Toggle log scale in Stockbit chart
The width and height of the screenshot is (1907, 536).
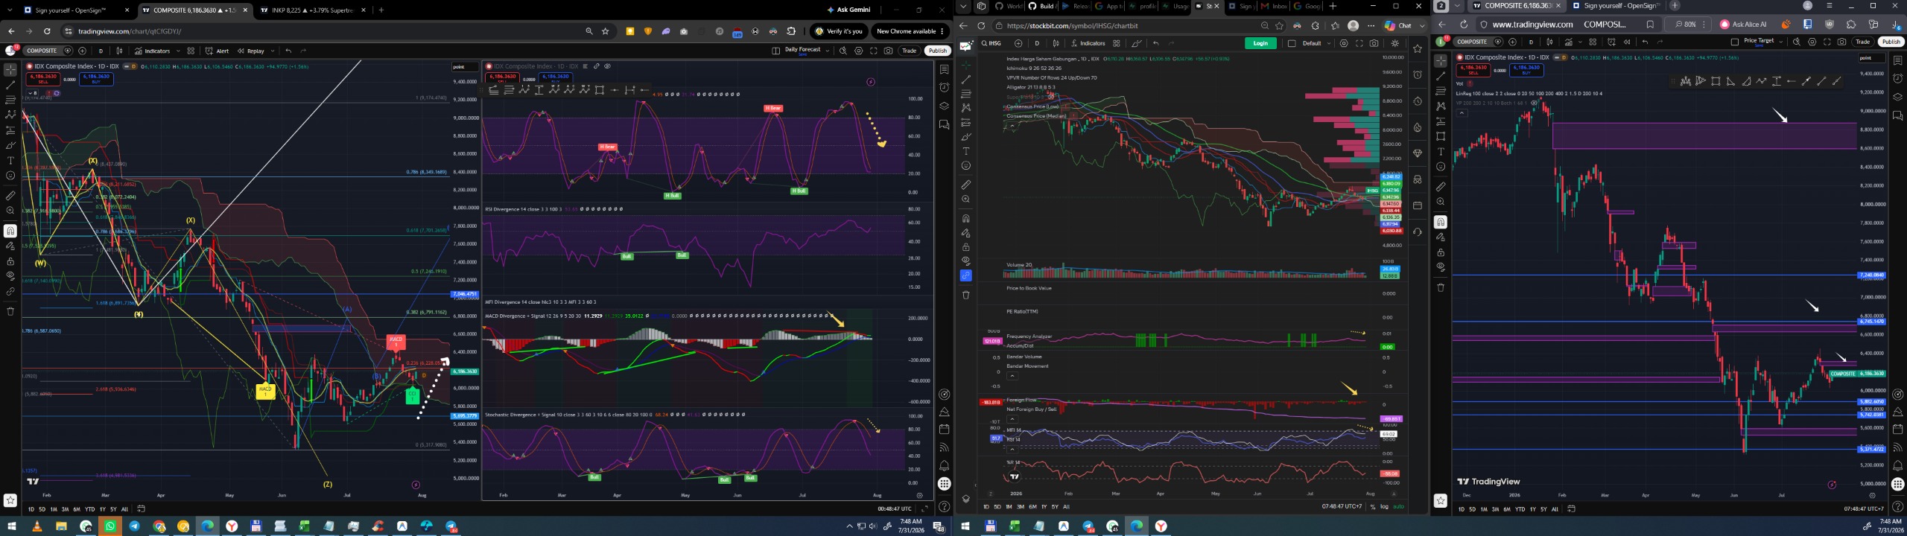coord(1384,507)
